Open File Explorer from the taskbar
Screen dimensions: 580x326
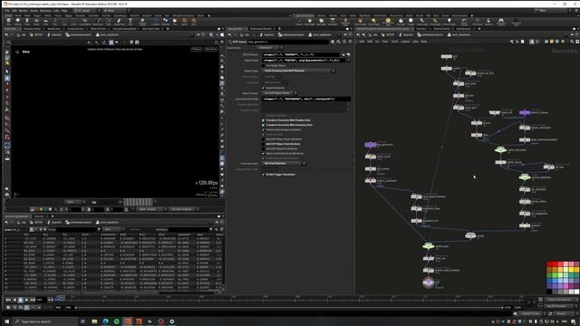(94, 321)
